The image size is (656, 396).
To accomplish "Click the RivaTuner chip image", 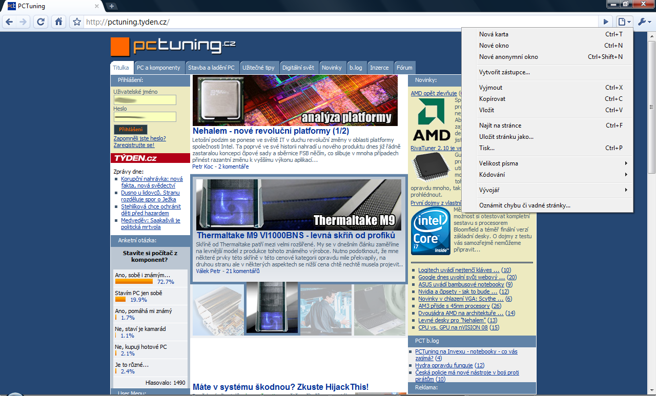I will click(430, 166).
